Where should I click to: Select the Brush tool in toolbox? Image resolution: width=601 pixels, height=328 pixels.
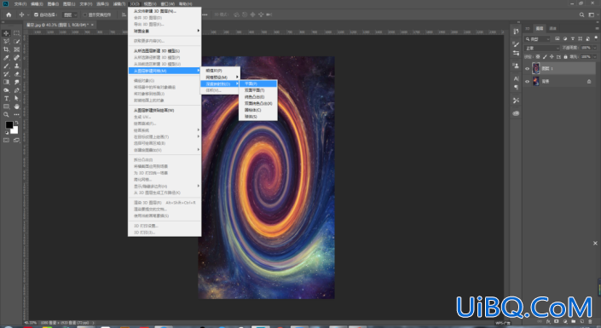tap(6, 66)
